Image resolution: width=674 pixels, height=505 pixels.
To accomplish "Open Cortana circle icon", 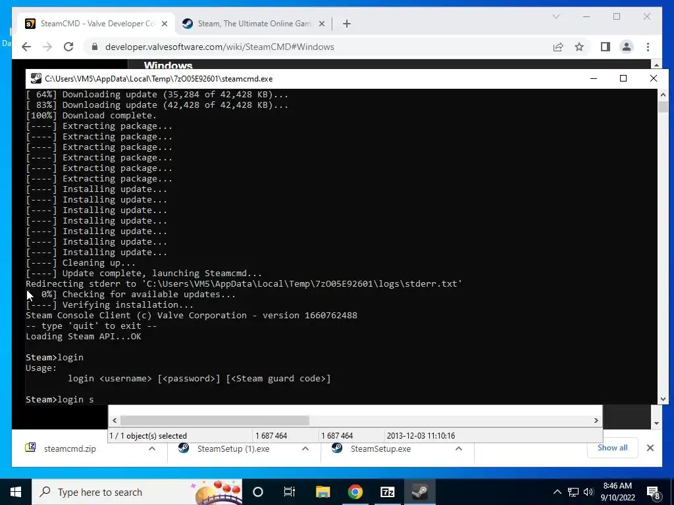I will pyautogui.click(x=258, y=492).
